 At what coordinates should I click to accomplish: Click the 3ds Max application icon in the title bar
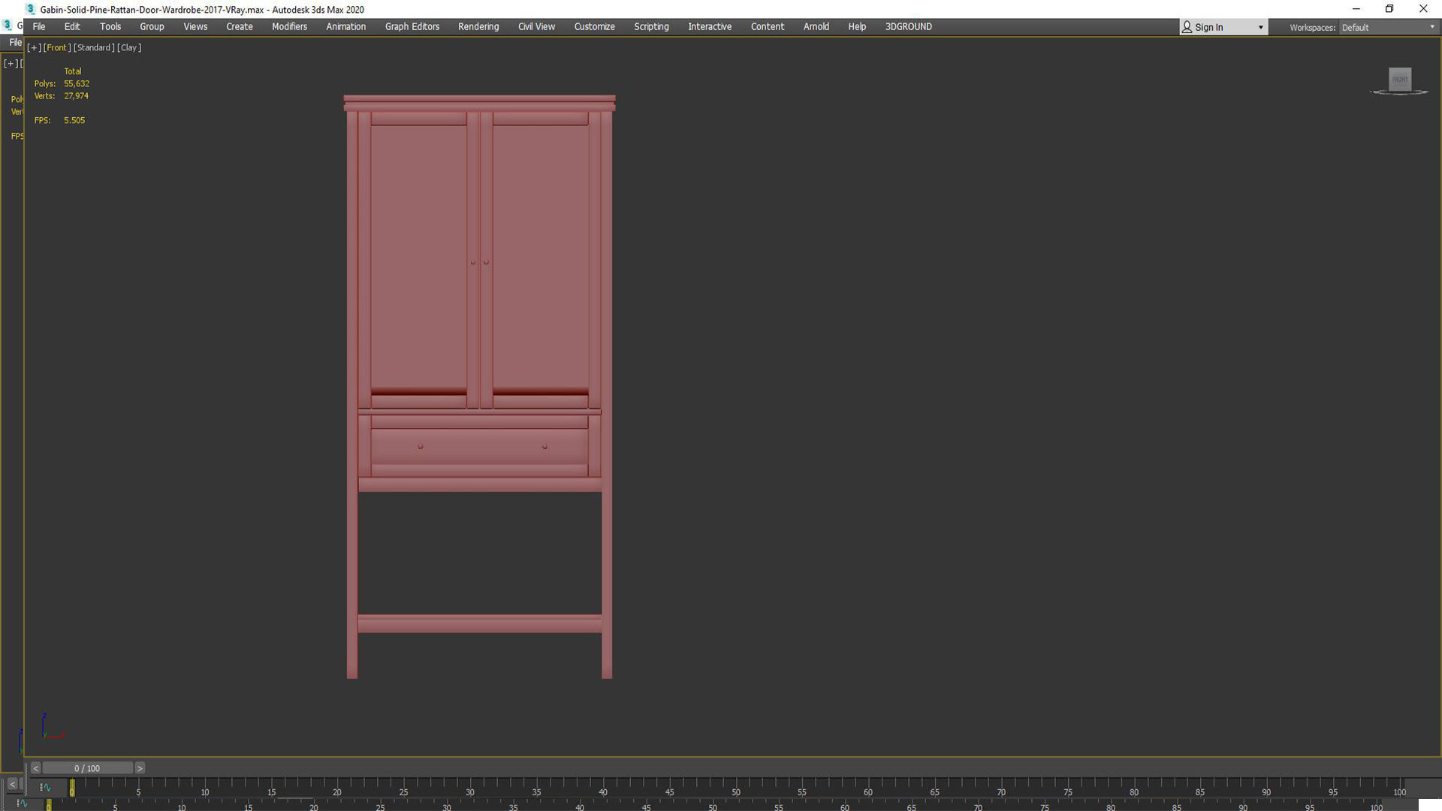31,9
